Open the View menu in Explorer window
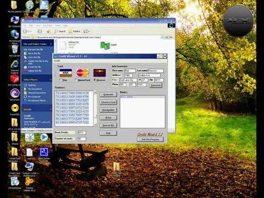The height and width of the screenshot is (198, 264). 38,26
